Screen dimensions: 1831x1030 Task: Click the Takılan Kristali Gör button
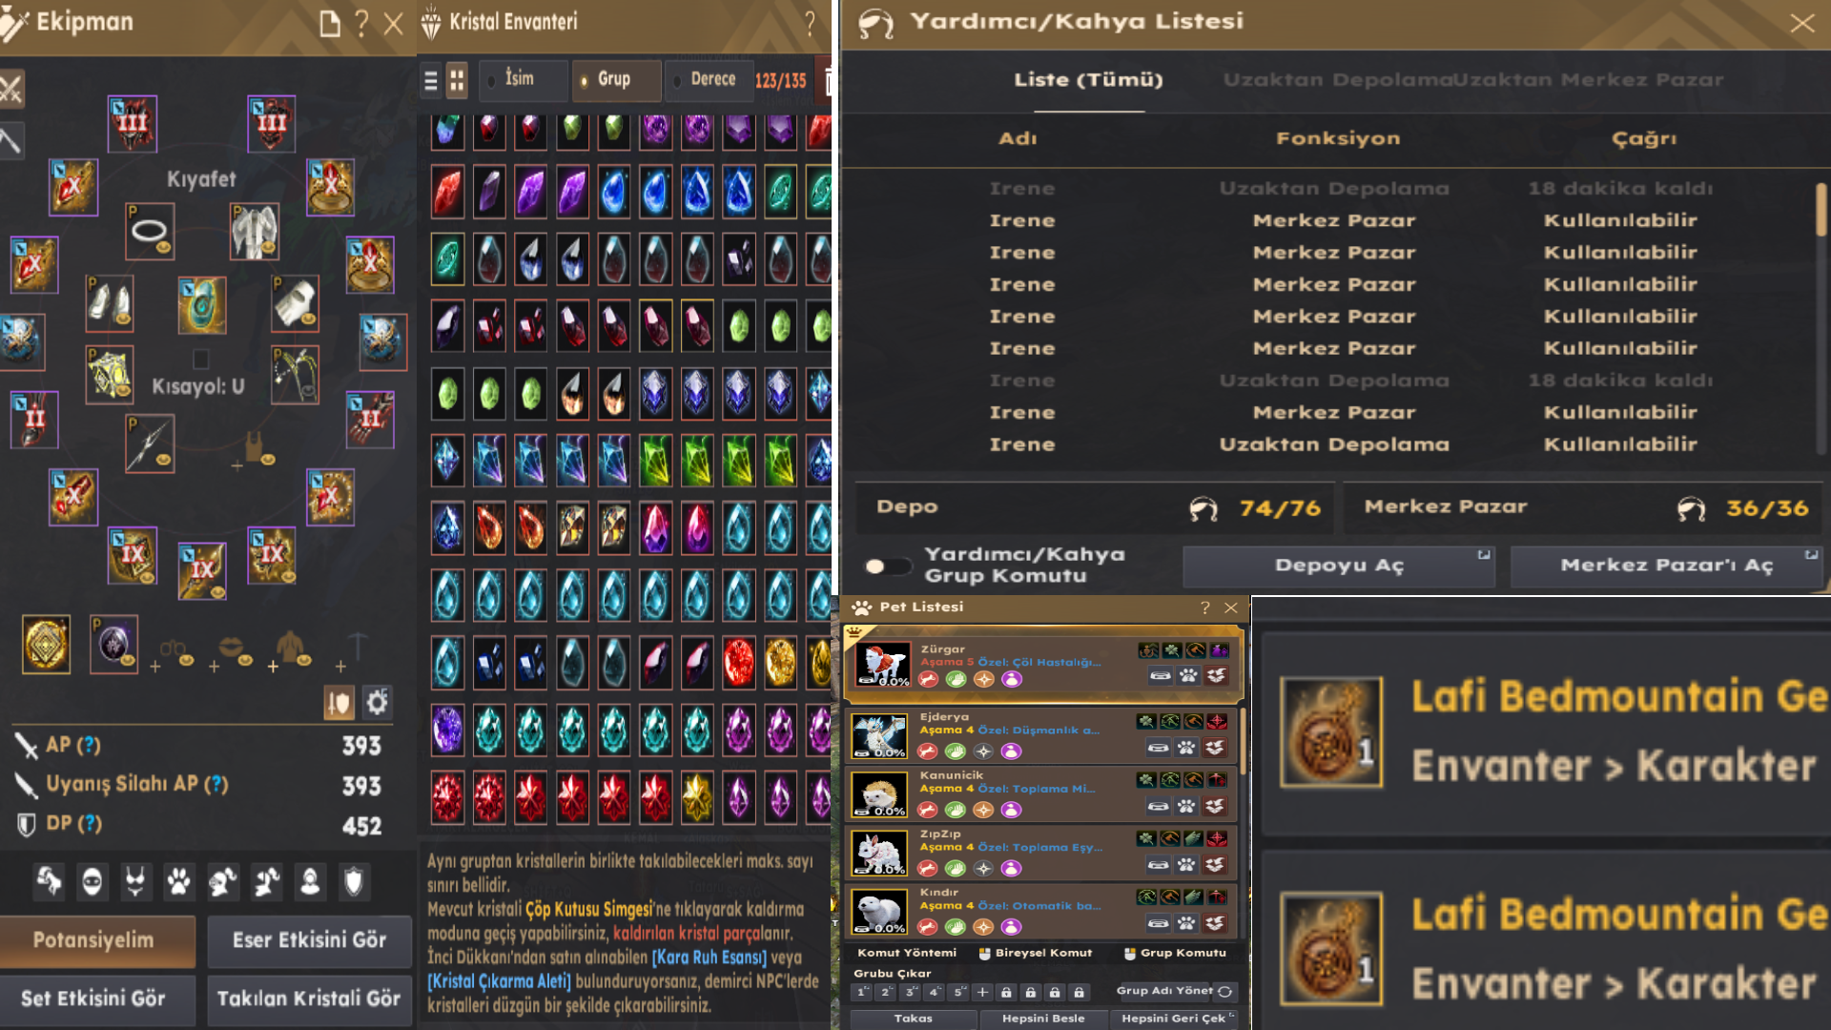pyautogui.click(x=309, y=999)
